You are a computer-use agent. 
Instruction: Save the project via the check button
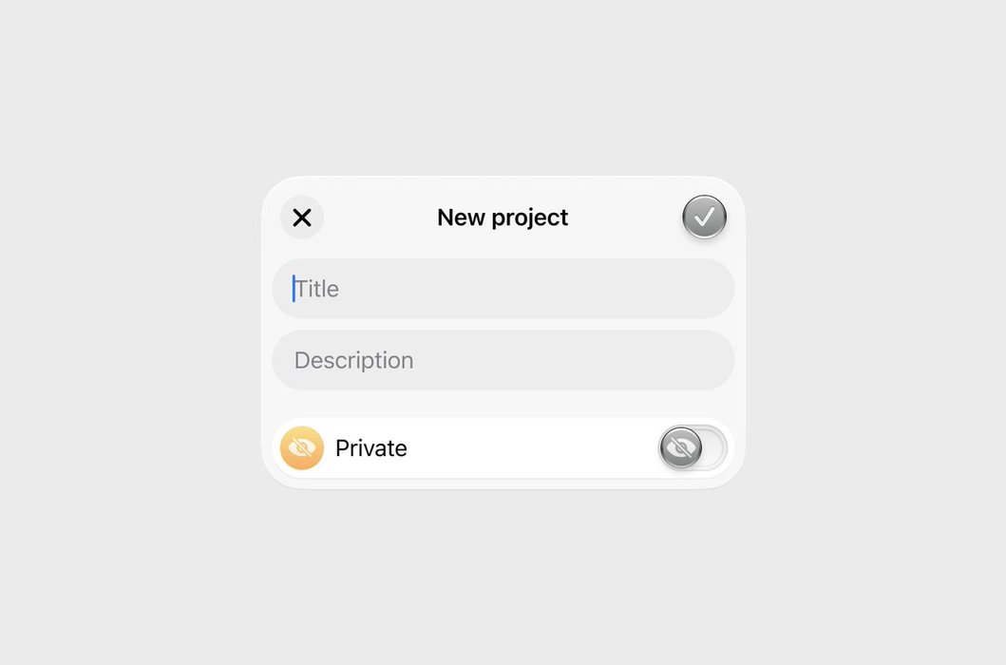pyautogui.click(x=704, y=218)
